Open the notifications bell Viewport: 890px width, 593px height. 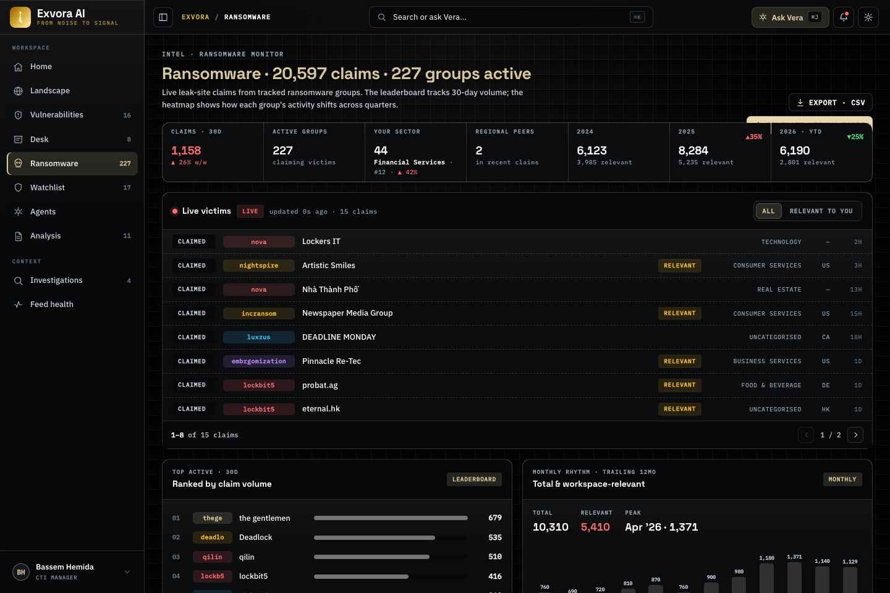pyautogui.click(x=844, y=17)
